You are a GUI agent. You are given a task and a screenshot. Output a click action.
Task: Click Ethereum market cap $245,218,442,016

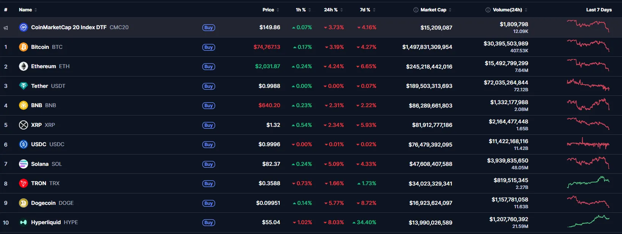tap(429, 66)
